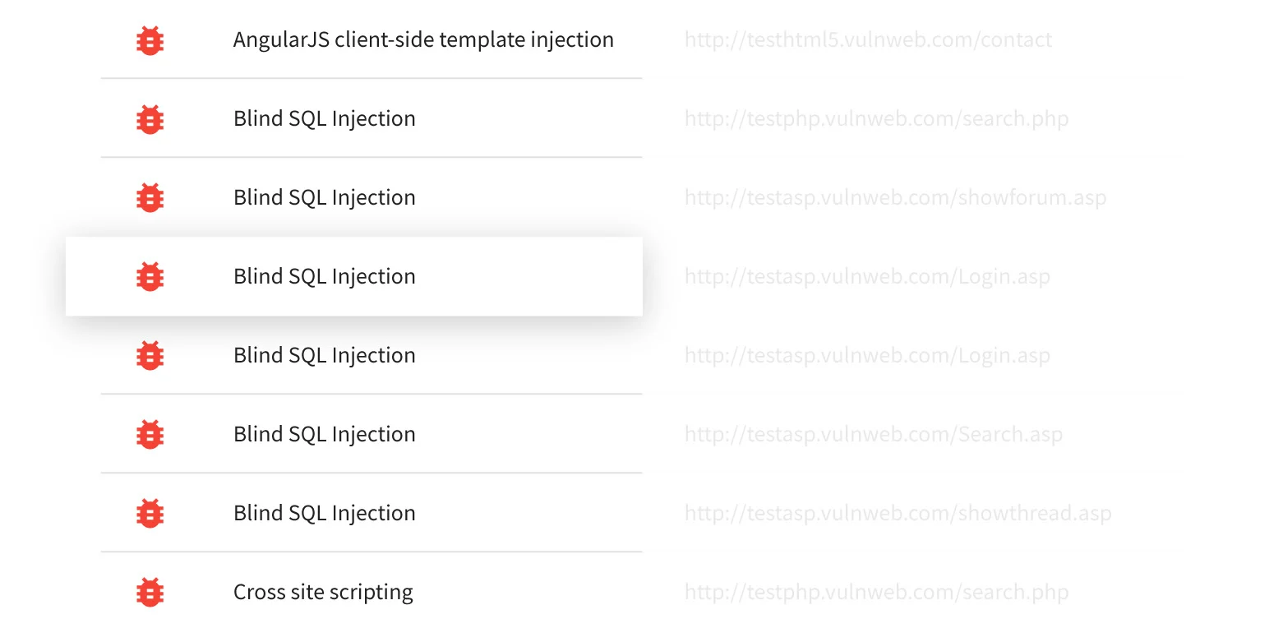The width and height of the screenshot is (1283, 628).
Task: Select the bug icon in the showforum.asp row
Action: click(x=150, y=198)
